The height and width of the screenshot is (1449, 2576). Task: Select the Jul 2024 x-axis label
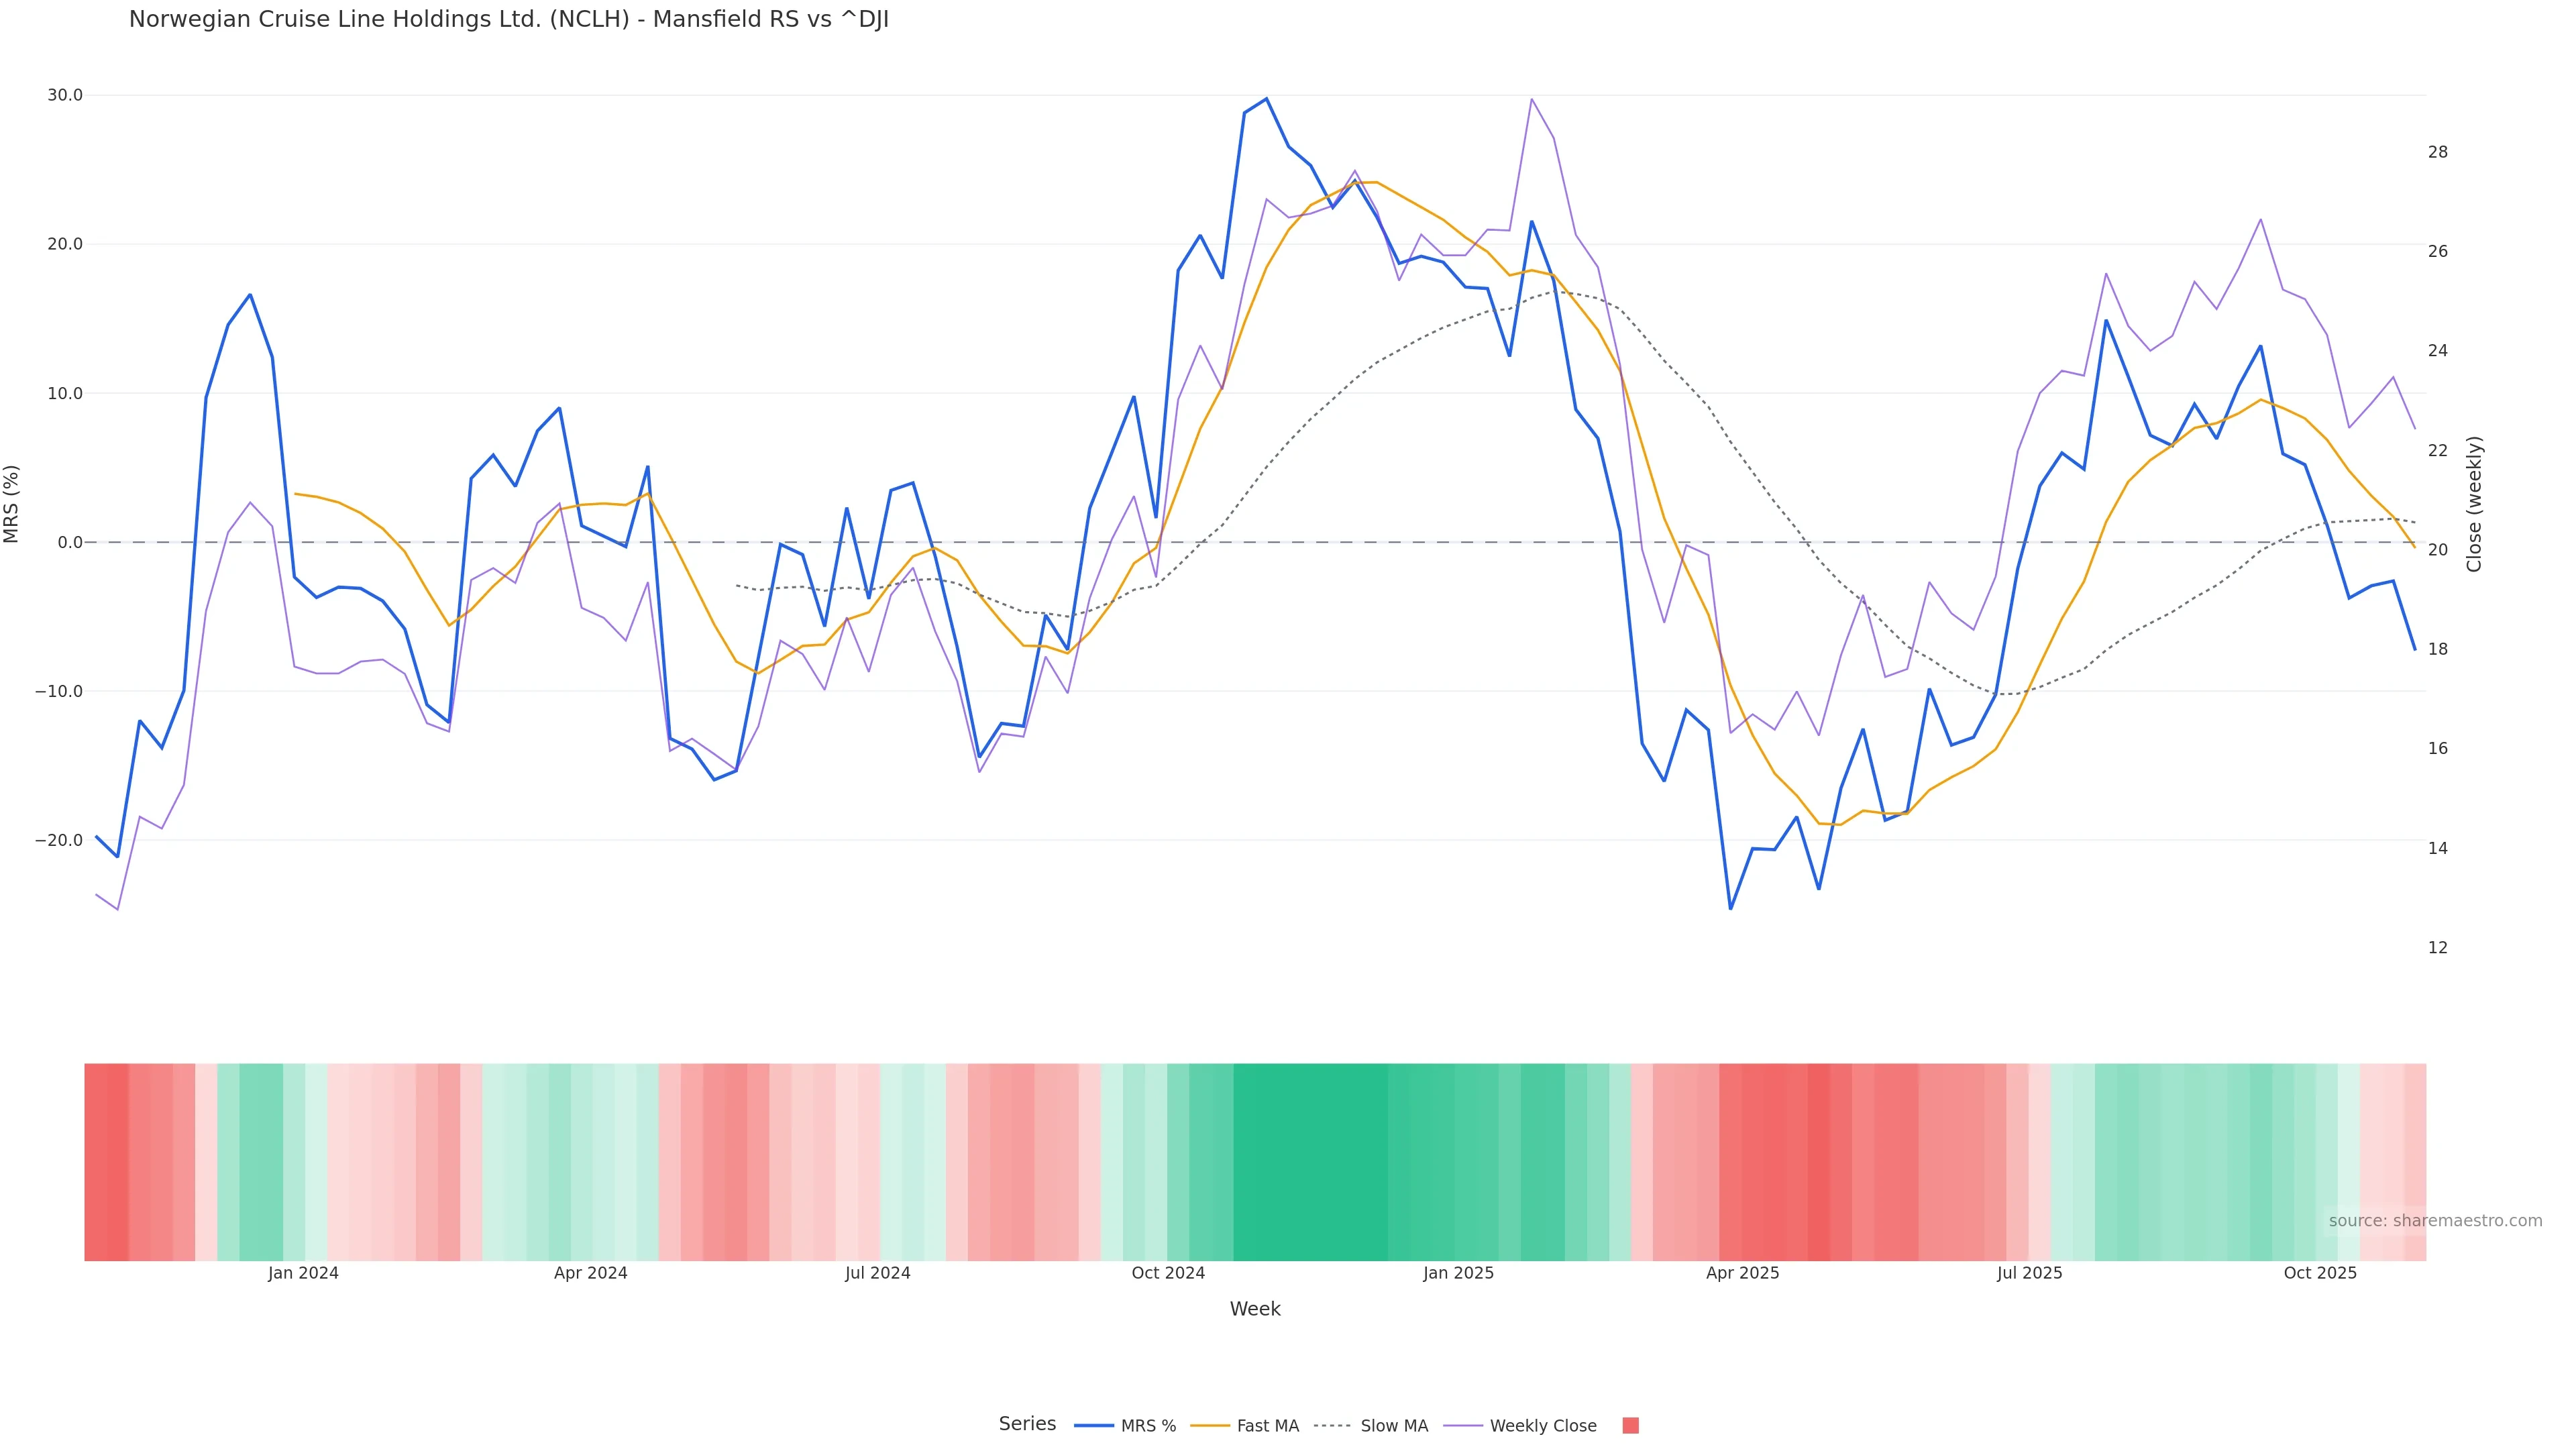(x=877, y=1273)
